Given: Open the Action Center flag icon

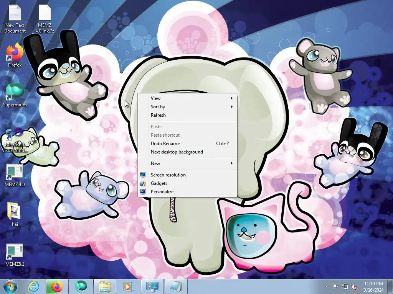Looking at the screenshot, I should point(335,287).
